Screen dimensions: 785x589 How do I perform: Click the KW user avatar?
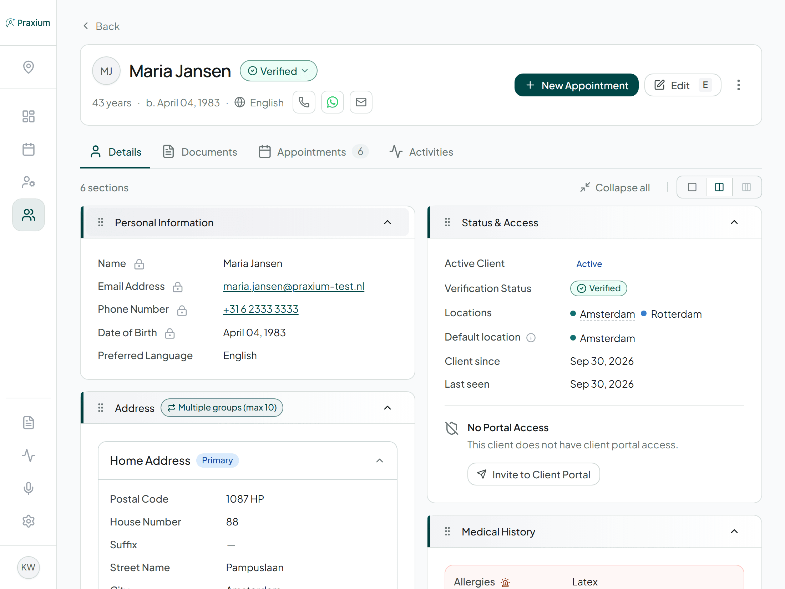pyautogui.click(x=28, y=567)
